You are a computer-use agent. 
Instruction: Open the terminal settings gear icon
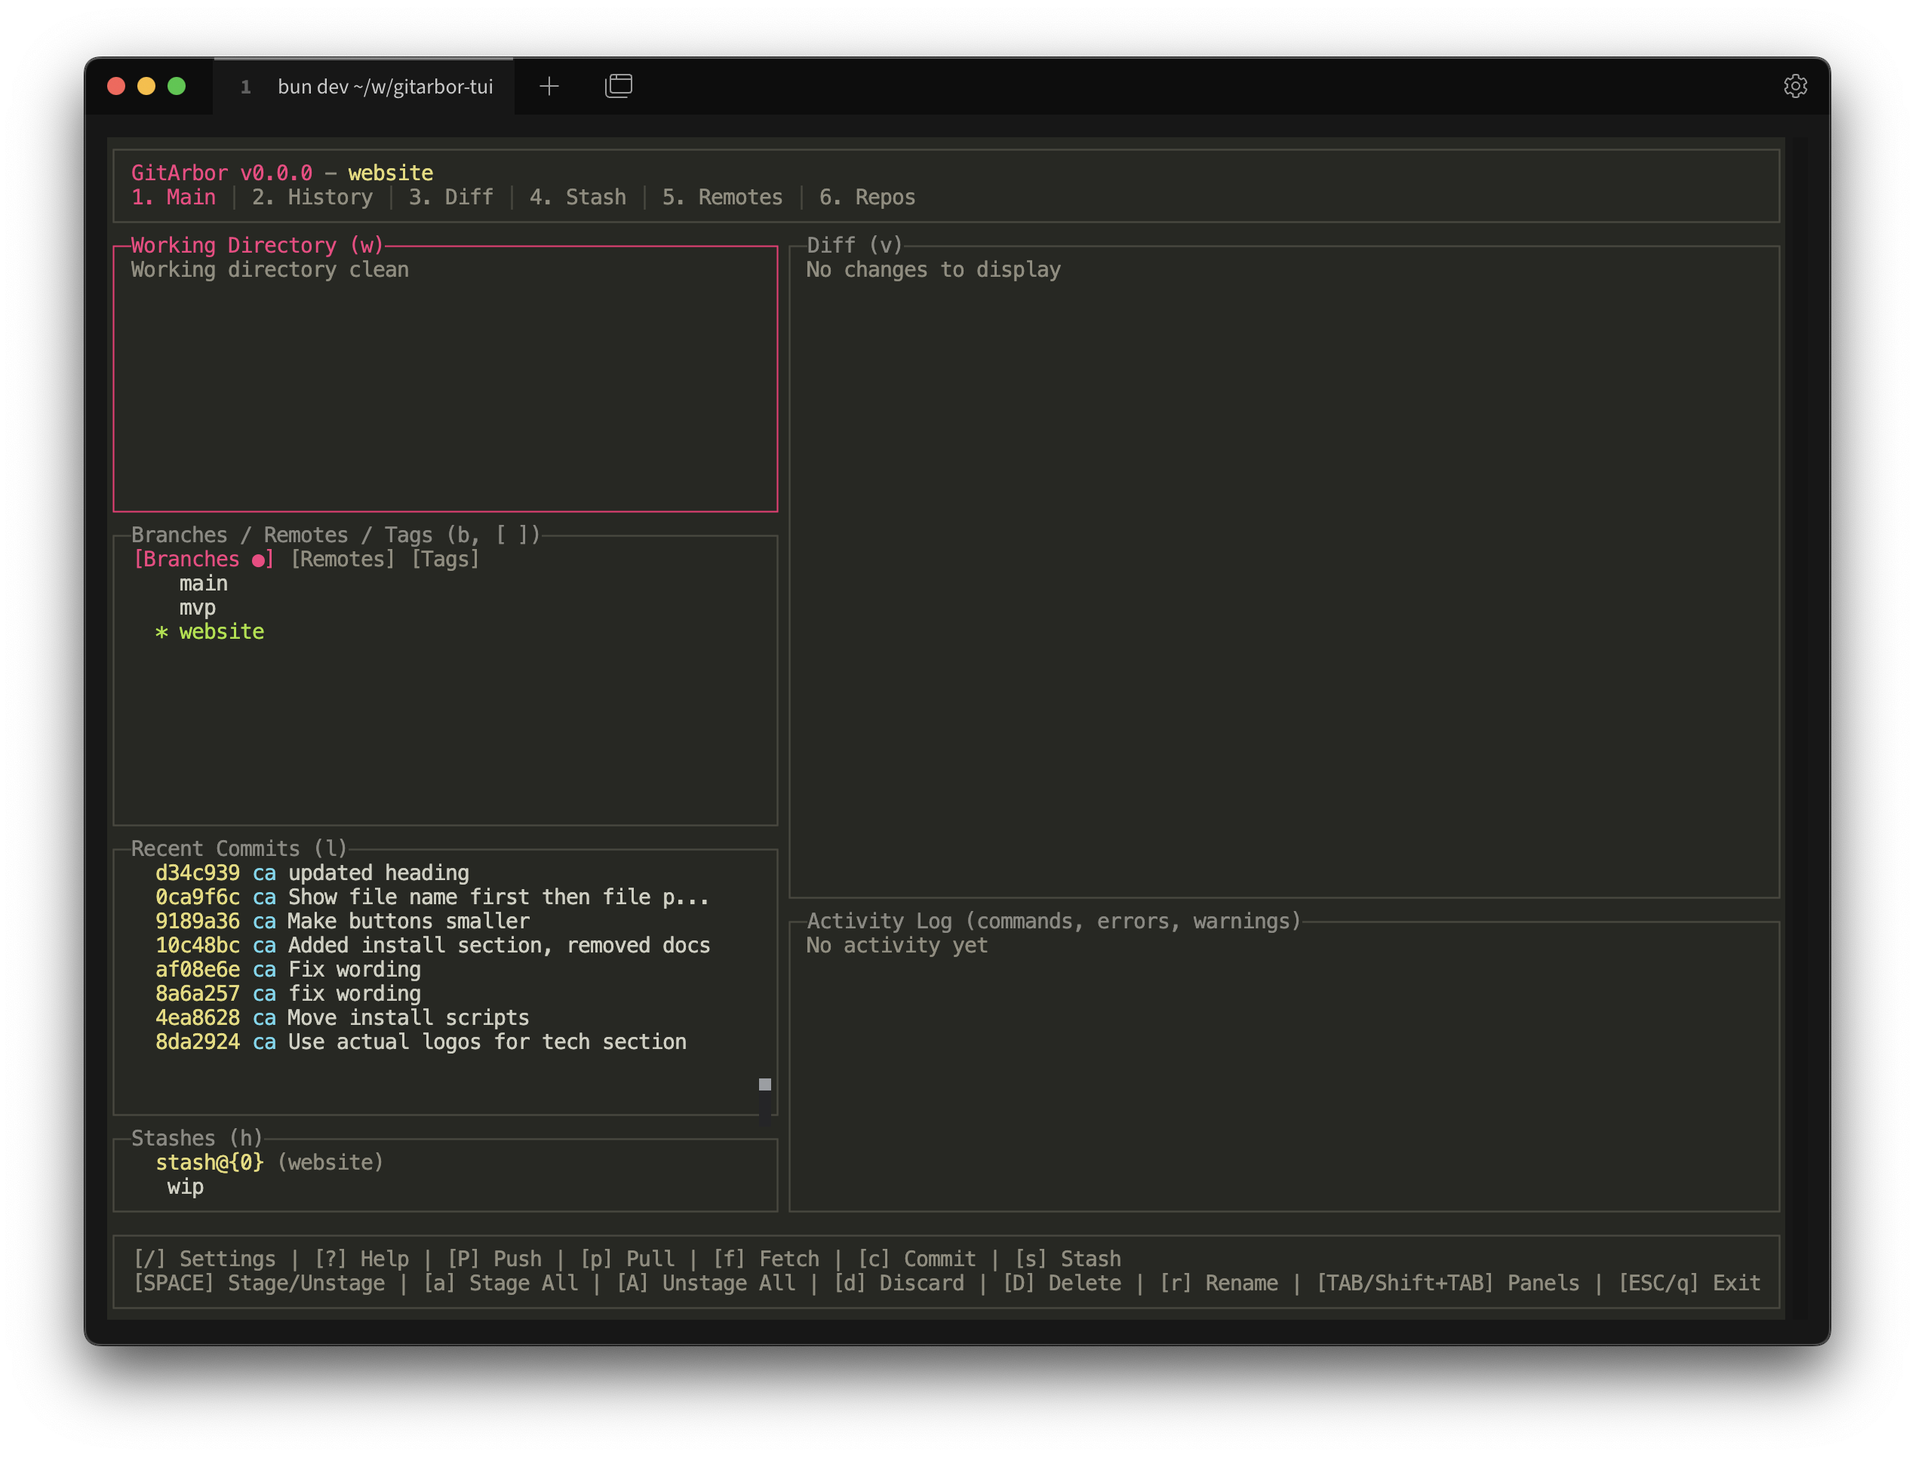tap(1796, 85)
